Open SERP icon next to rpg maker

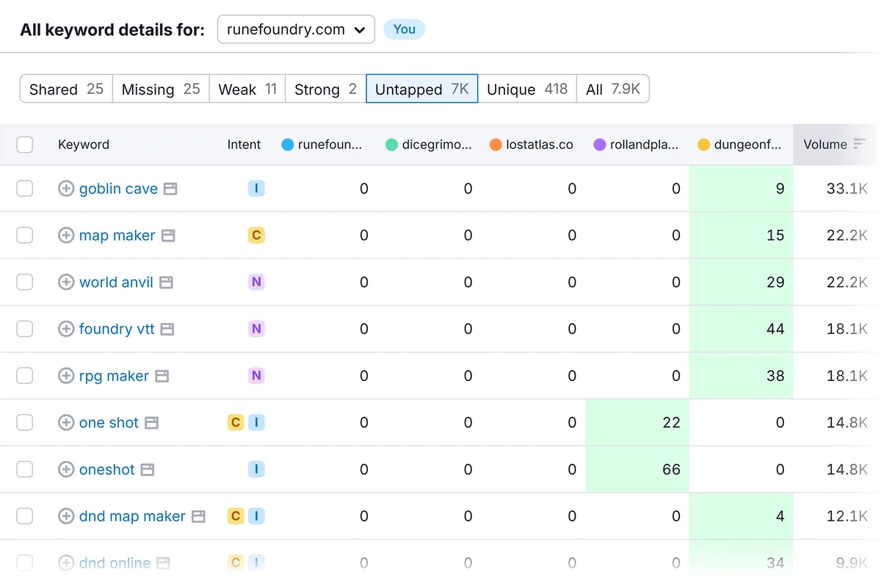pos(162,377)
